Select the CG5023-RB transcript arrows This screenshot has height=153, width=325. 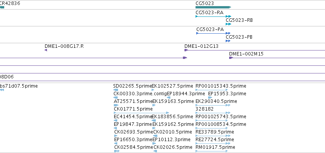pyautogui.click(x=228, y=24)
